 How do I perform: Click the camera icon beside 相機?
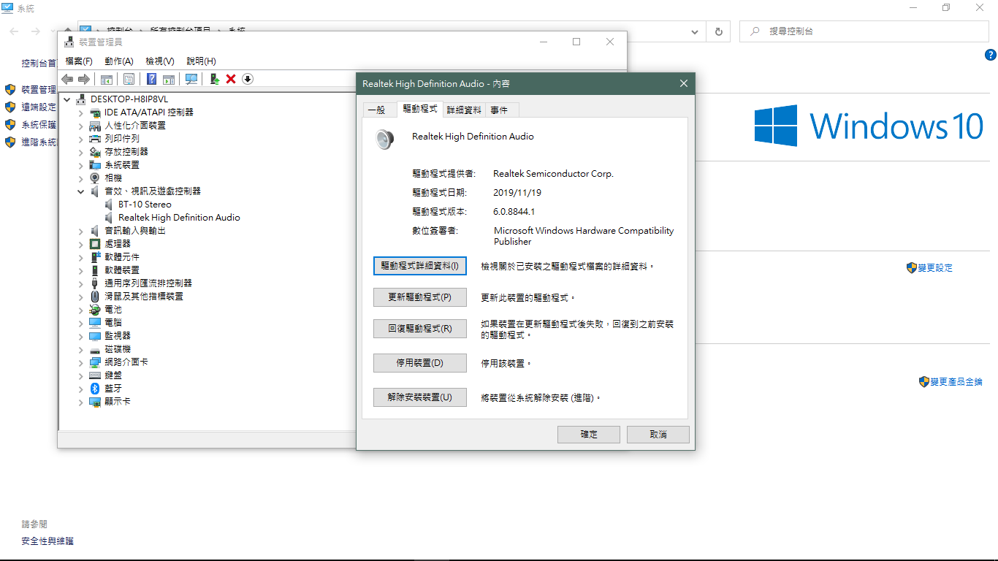(x=95, y=178)
